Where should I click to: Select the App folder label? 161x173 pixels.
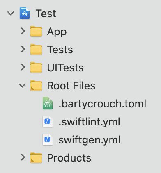point(57,32)
